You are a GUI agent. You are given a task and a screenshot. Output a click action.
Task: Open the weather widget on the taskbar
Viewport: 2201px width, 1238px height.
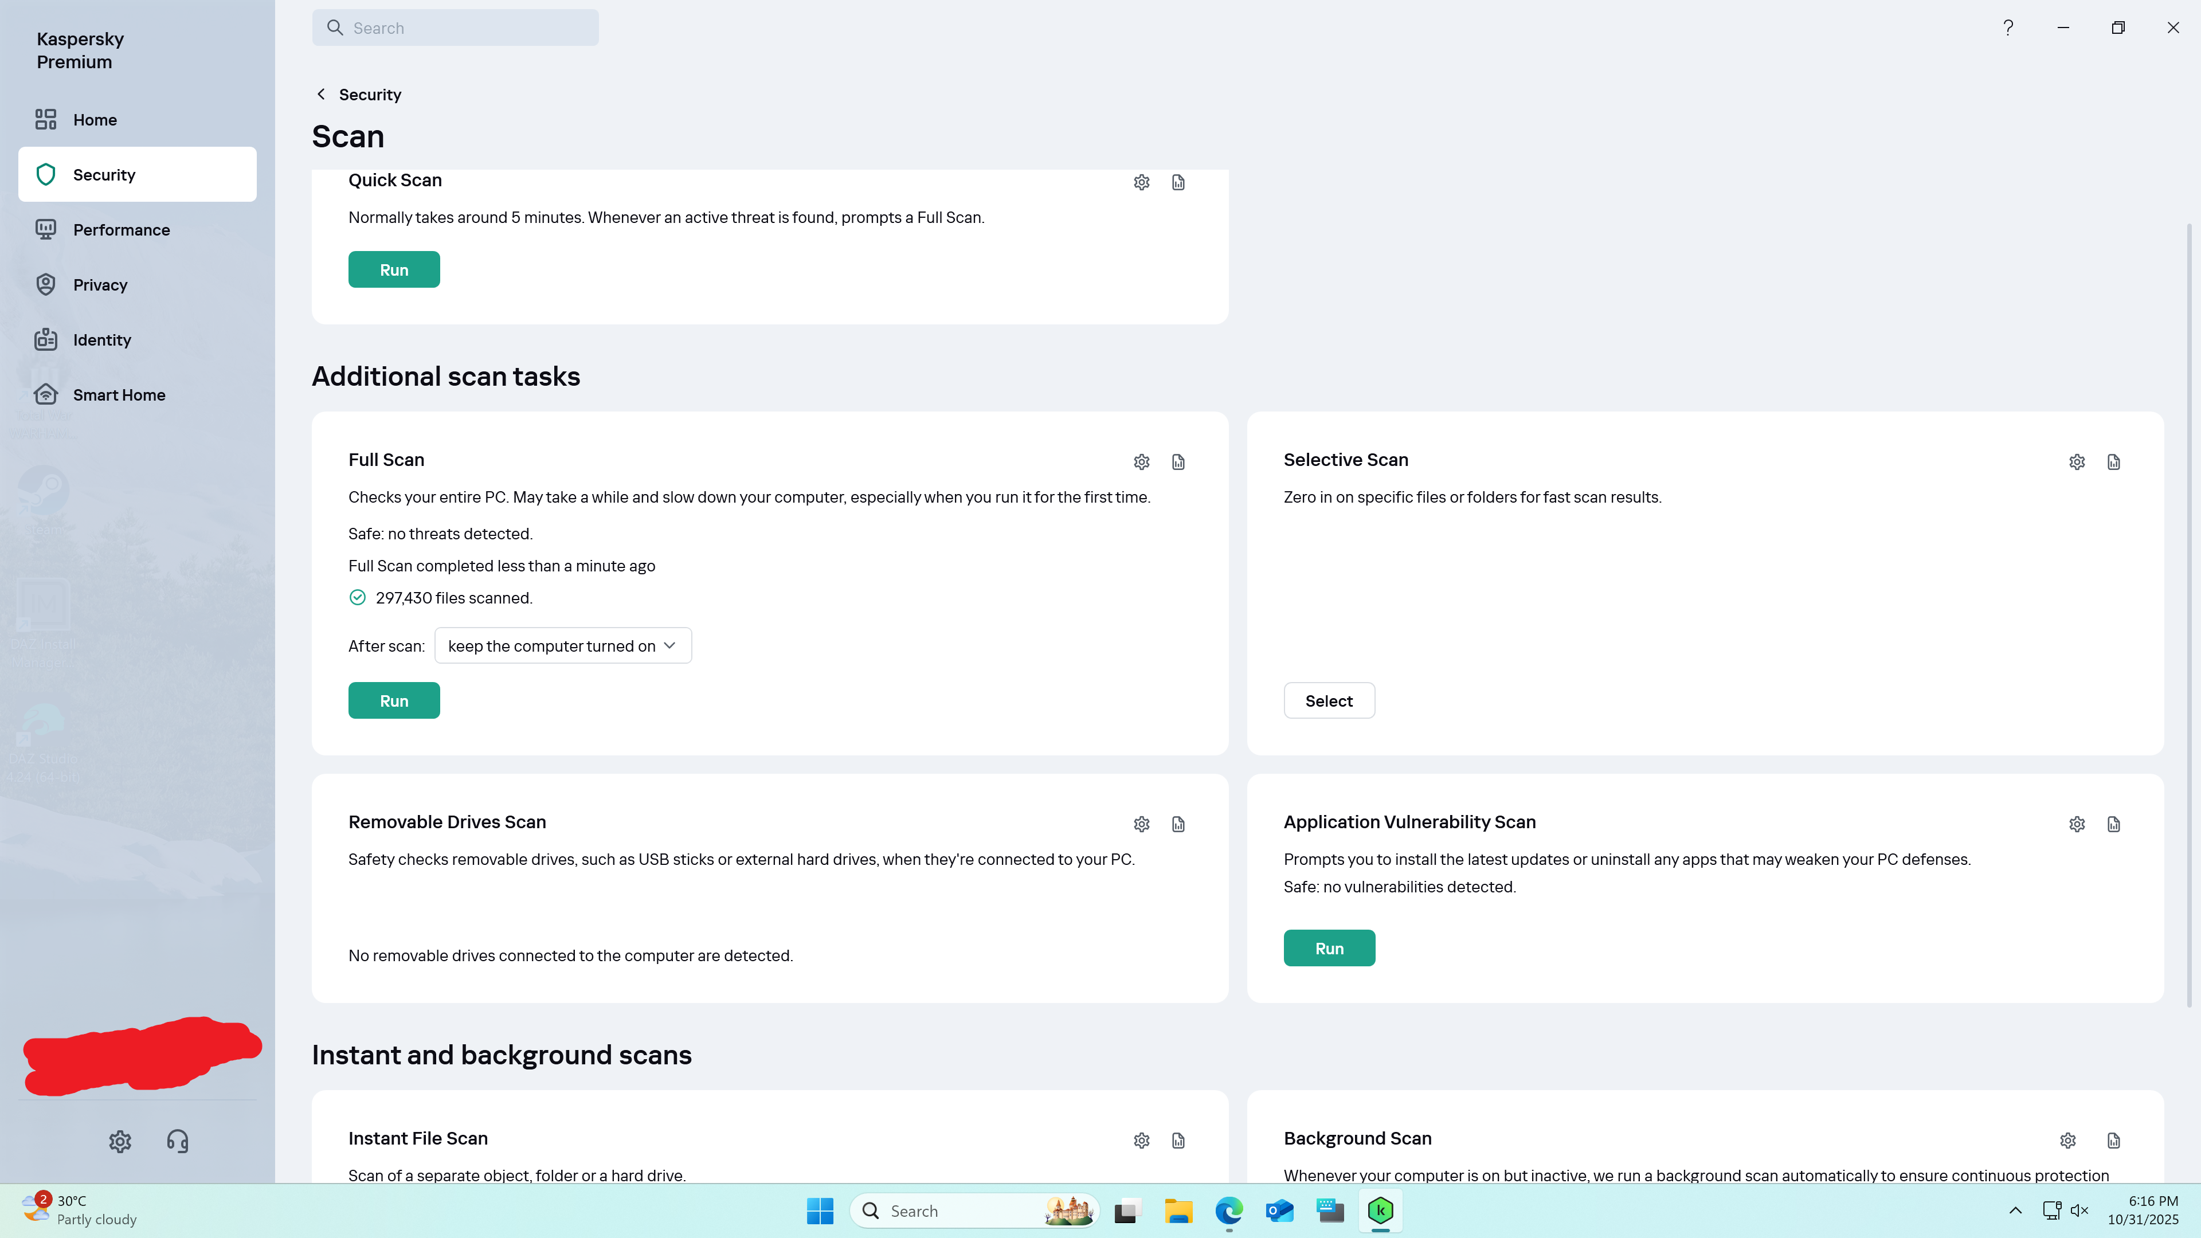(80, 1210)
